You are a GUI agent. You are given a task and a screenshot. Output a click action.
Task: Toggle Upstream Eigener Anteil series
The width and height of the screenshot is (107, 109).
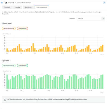tap(22, 66)
